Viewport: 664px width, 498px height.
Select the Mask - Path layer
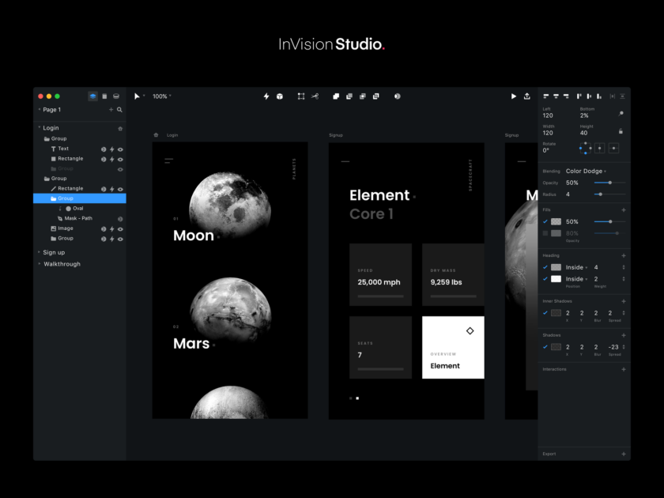tap(80, 218)
